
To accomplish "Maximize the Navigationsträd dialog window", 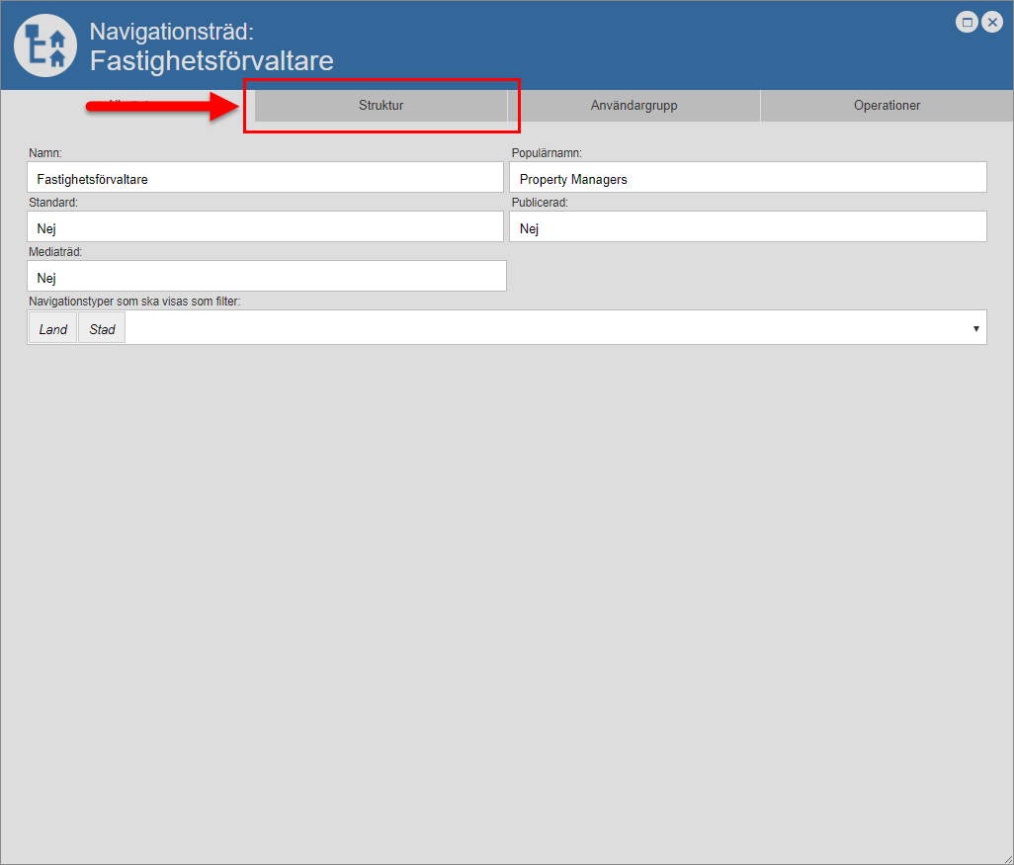I will [x=968, y=23].
